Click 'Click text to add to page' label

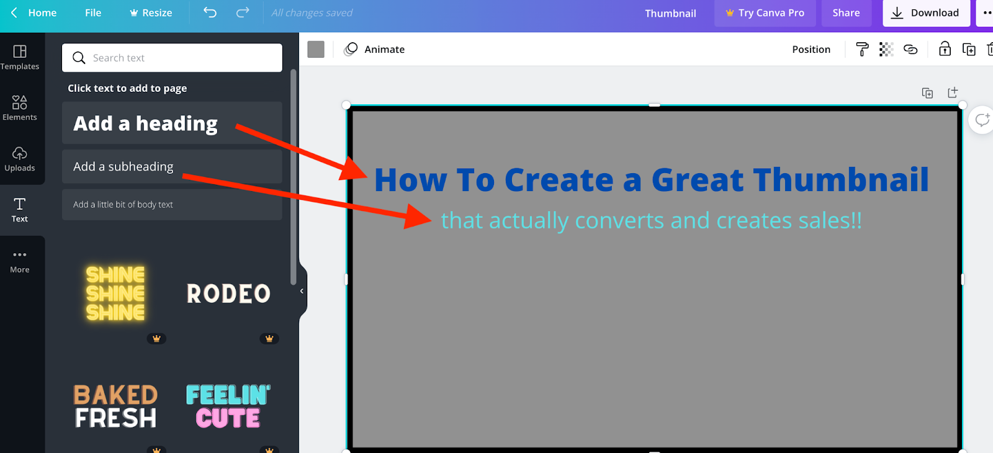click(127, 88)
